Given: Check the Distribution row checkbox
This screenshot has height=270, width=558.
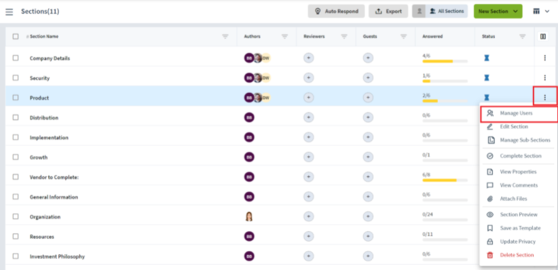Looking at the screenshot, I should coord(16,117).
